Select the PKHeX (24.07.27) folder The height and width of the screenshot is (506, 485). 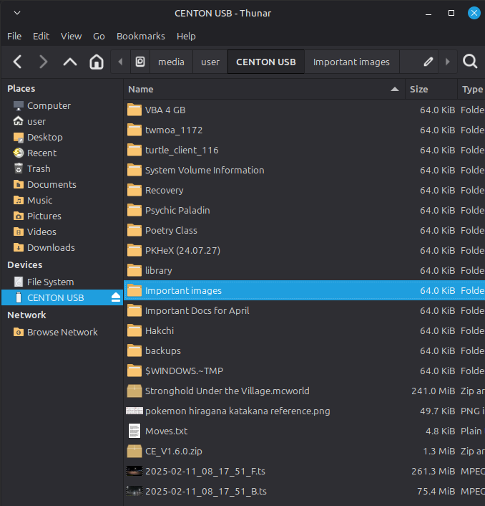182,250
